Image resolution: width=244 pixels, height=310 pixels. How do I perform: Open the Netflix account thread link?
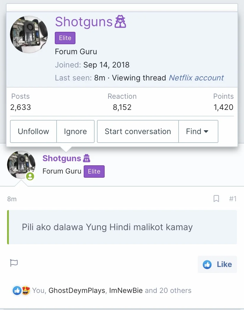tap(196, 78)
